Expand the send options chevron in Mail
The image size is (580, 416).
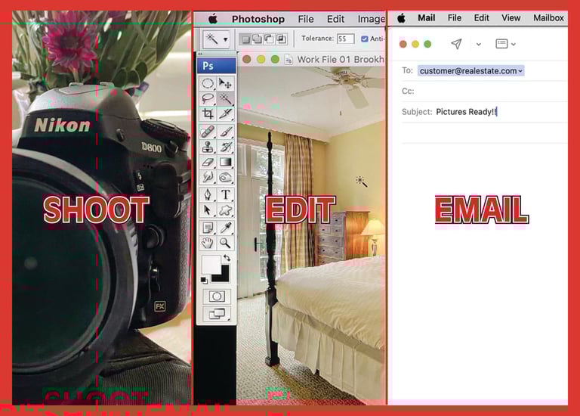(x=478, y=44)
